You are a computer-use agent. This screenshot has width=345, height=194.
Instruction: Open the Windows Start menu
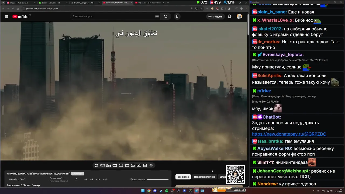point(143,191)
